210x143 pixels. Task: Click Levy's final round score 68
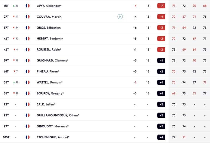(205, 6)
